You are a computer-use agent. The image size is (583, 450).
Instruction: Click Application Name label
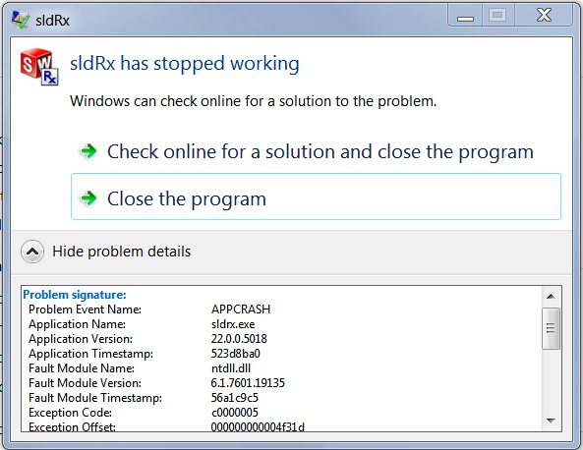[77, 324]
